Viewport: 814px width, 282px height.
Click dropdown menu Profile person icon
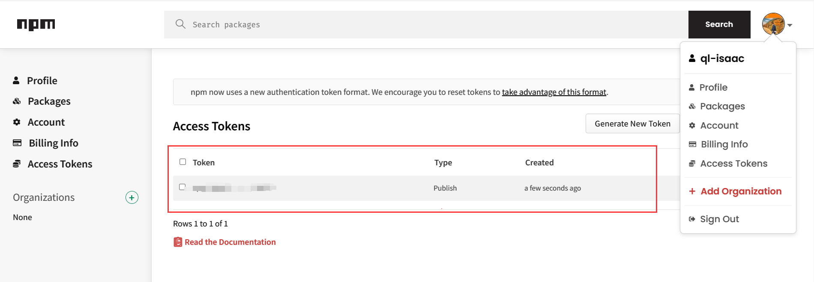[691, 87]
